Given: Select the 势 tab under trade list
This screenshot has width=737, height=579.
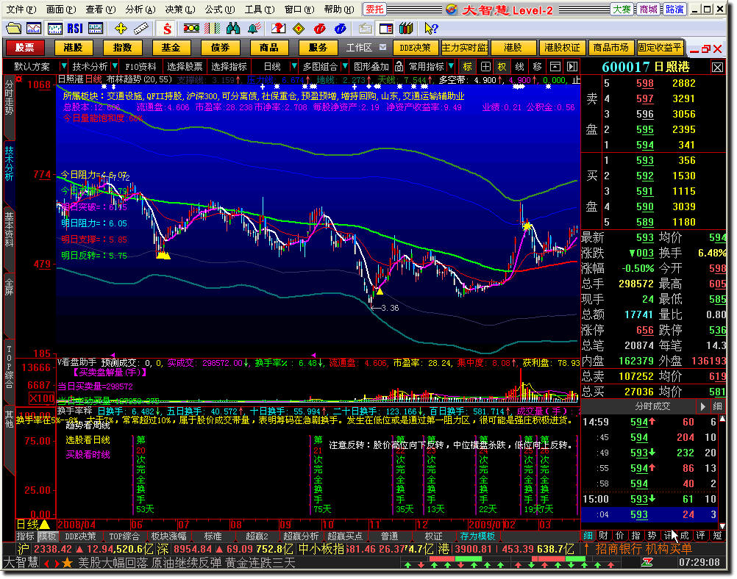Looking at the screenshot, I should [652, 536].
